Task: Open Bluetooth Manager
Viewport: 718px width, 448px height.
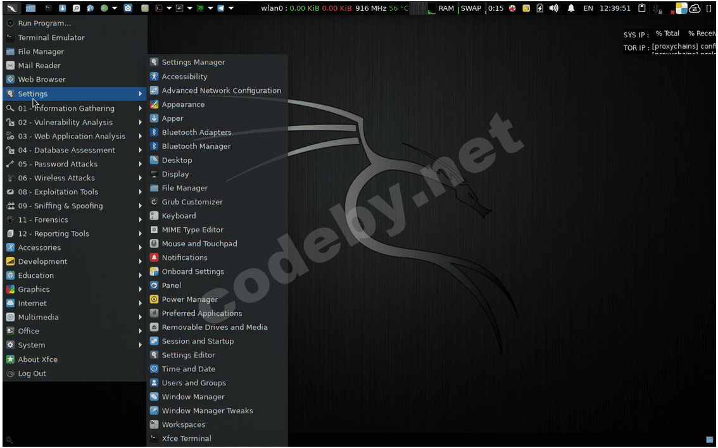Action: tap(218, 146)
